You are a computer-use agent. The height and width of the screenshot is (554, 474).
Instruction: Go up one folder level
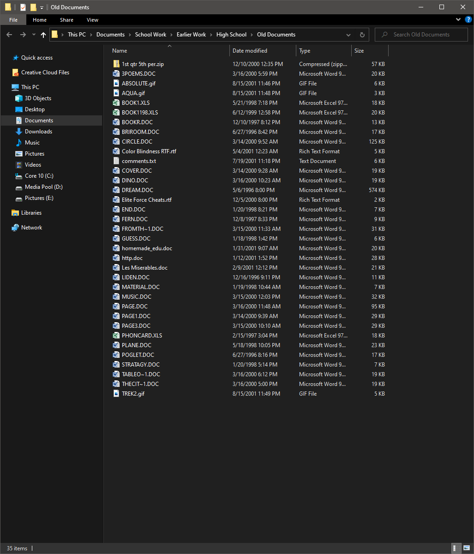coord(43,35)
